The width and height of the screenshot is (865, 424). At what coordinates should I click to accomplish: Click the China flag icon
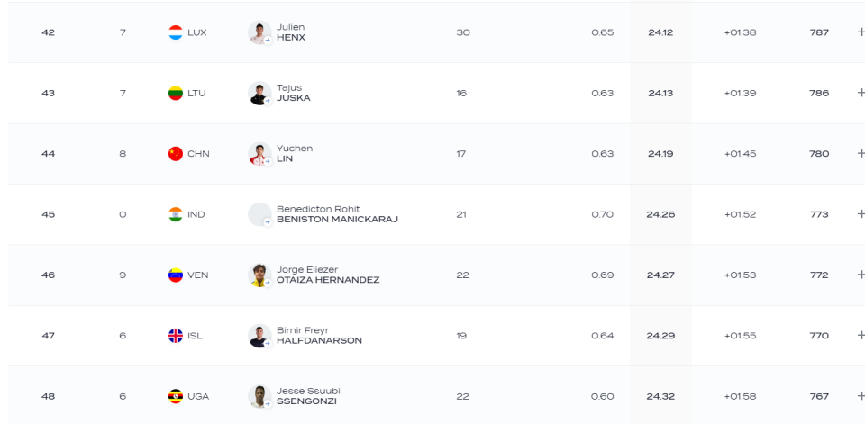pyautogui.click(x=176, y=154)
